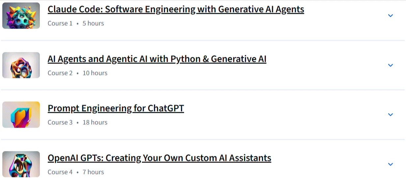Click the AI Agents course thumbnail image

coord(21,65)
